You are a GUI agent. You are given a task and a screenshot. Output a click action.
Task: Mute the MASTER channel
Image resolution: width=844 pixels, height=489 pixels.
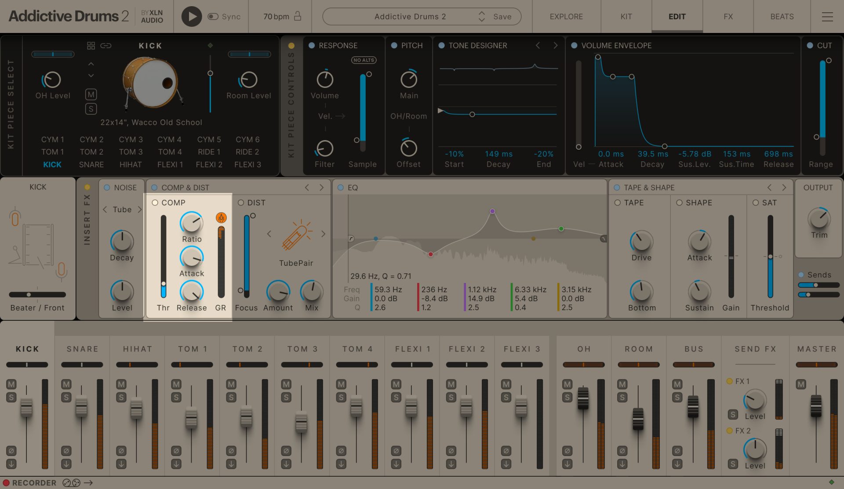tap(801, 384)
